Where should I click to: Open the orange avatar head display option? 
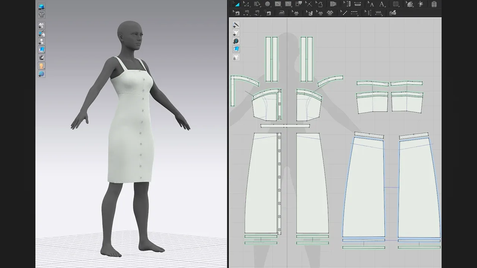[x=41, y=66]
